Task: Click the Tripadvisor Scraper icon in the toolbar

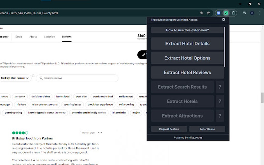Action: click(x=226, y=13)
